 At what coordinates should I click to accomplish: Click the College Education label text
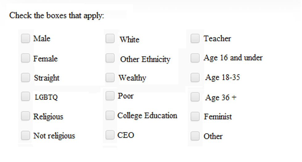[147, 116]
